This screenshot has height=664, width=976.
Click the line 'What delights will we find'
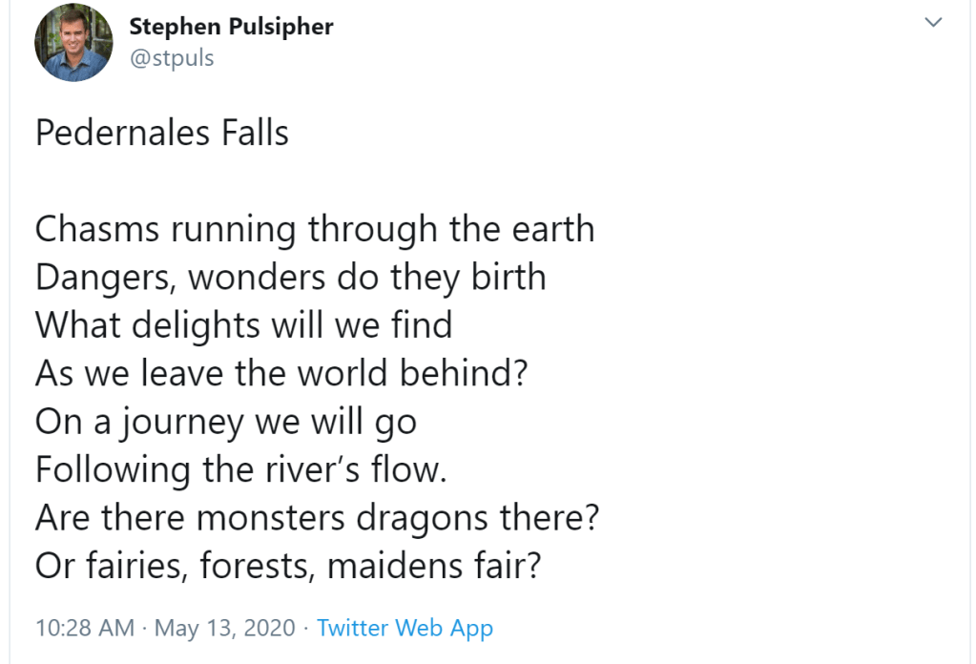click(243, 325)
